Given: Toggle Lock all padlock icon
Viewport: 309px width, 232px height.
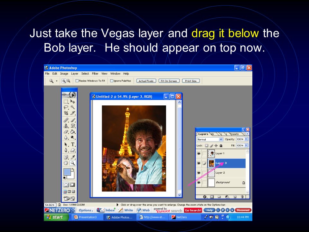Looking at the screenshot, I should 221,146.
